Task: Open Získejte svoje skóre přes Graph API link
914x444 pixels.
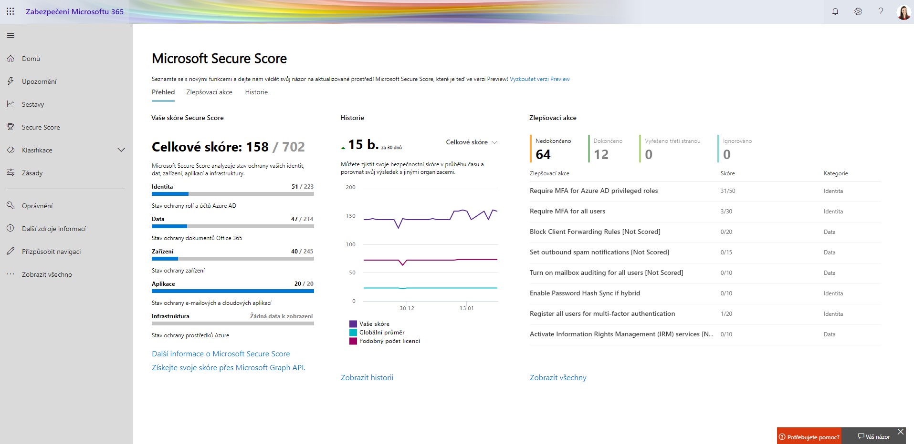Action: pos(229,368)
